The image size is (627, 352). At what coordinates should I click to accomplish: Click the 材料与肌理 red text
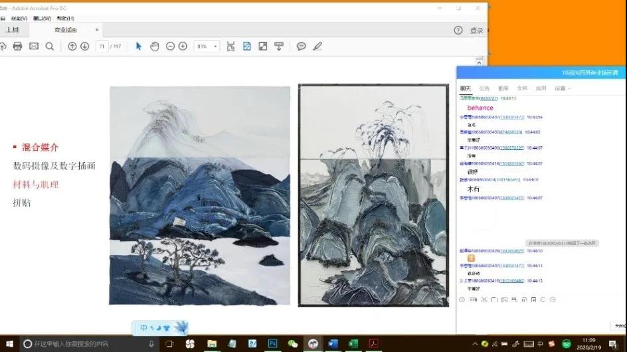tap(36, 185)
